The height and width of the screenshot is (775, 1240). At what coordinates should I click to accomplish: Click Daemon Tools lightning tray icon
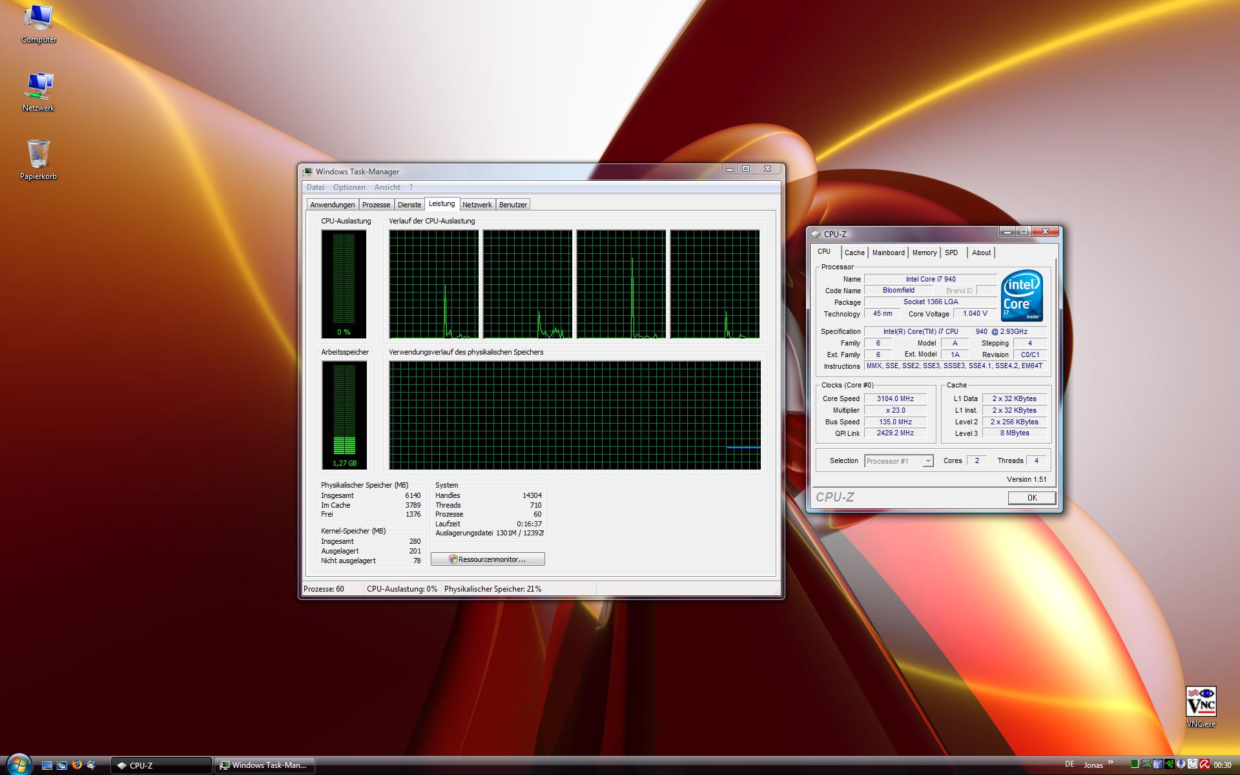[1181, 764]
